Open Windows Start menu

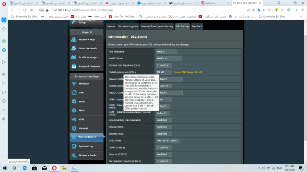click(x=5, y=168)
